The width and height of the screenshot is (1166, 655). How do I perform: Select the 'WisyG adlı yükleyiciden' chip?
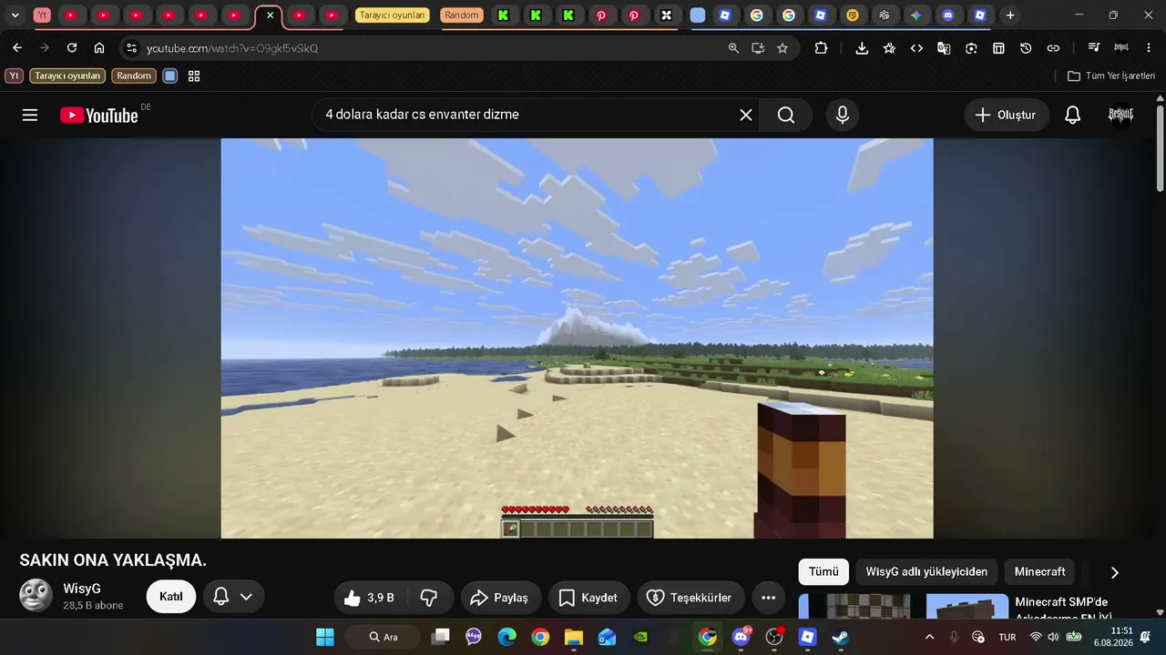926,572
